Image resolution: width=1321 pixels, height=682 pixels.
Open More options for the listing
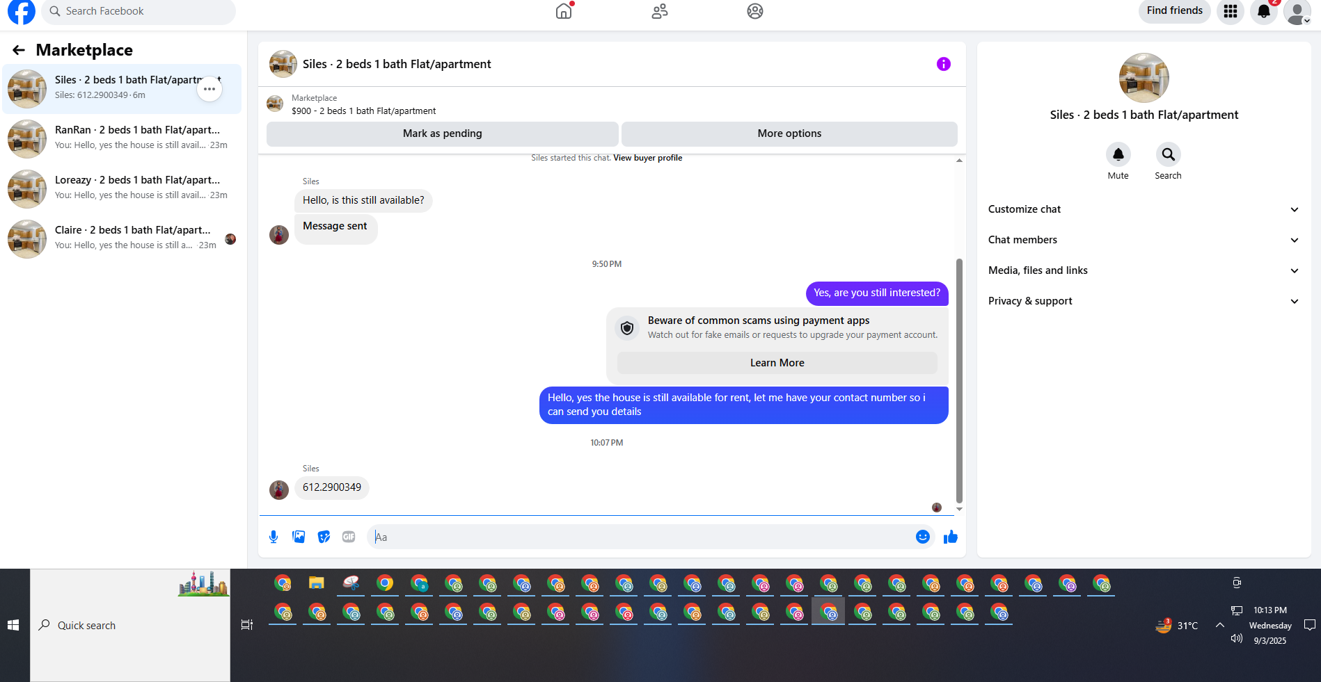[789, 133]
